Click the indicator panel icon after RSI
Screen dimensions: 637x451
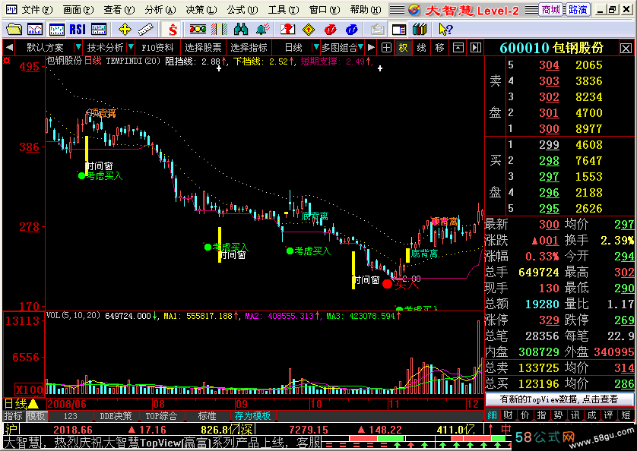pyautogui.click(x=99, y=29)
